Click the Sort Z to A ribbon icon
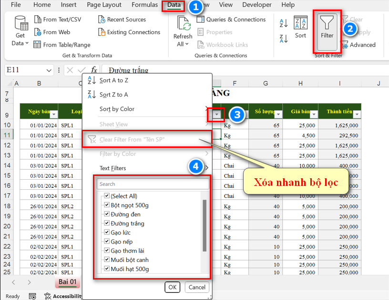389x300 pixels. tap(284, 39)
